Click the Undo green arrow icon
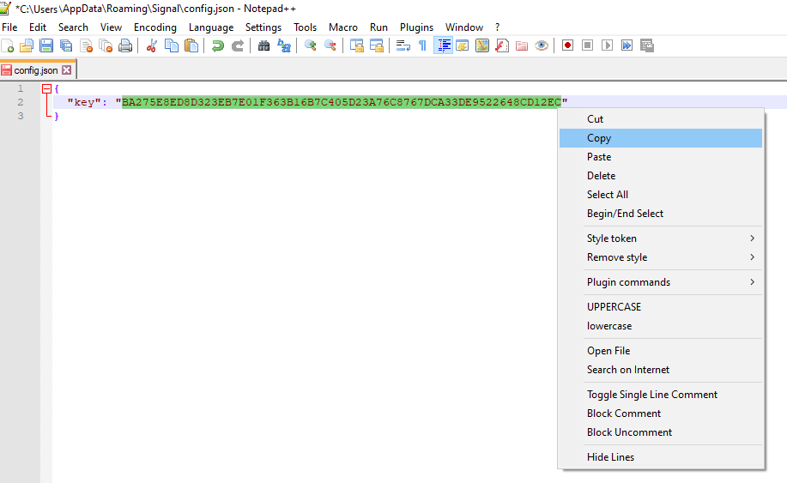 217,45
